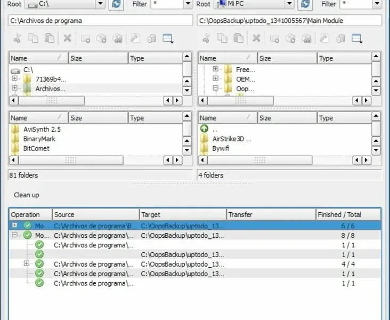390x320 pixels.
Task: Click green check icon of the 6 / 6 operation
Action: tap(27, 226)
